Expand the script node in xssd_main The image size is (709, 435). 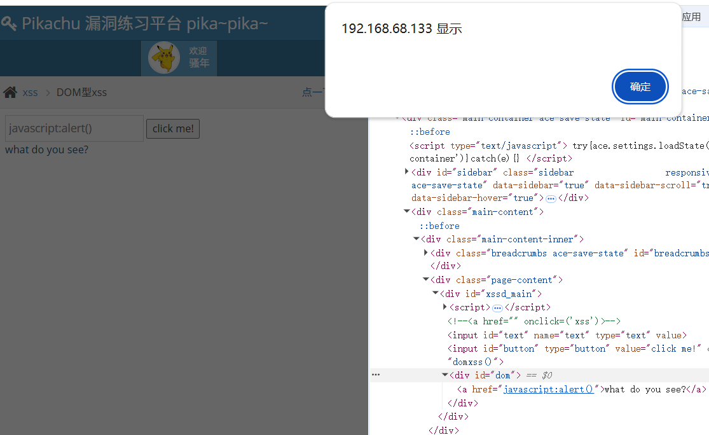(x=444, y=307)
